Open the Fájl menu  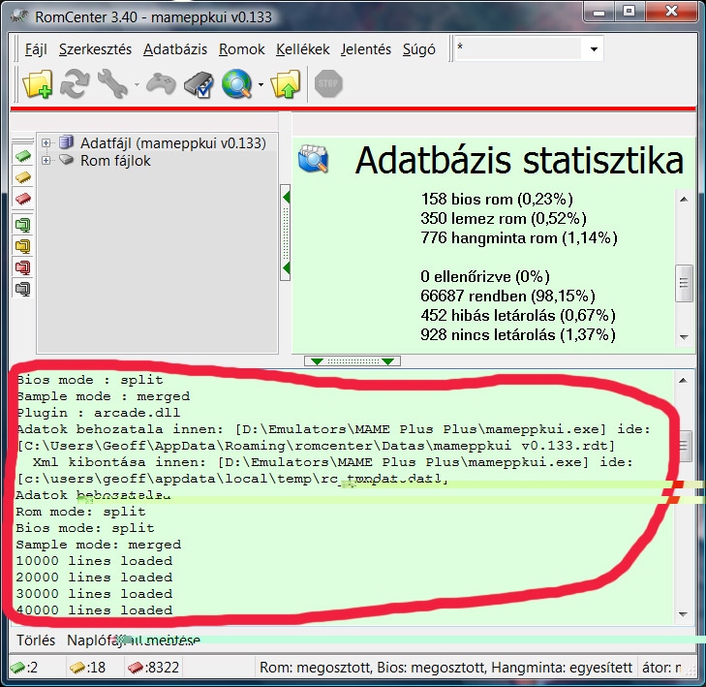click(36, 49)
